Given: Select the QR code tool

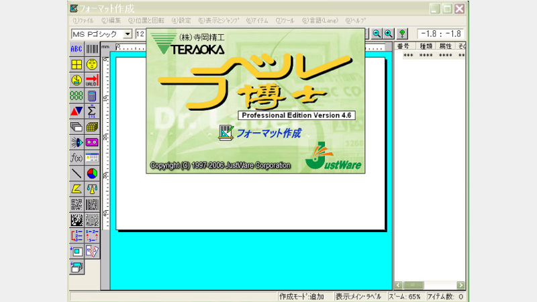Looking at the screenshot, I should tap(77, 205).
